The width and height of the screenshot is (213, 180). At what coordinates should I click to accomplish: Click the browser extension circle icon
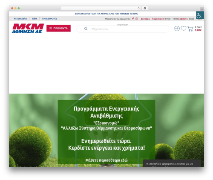click(x=145, y=9)
